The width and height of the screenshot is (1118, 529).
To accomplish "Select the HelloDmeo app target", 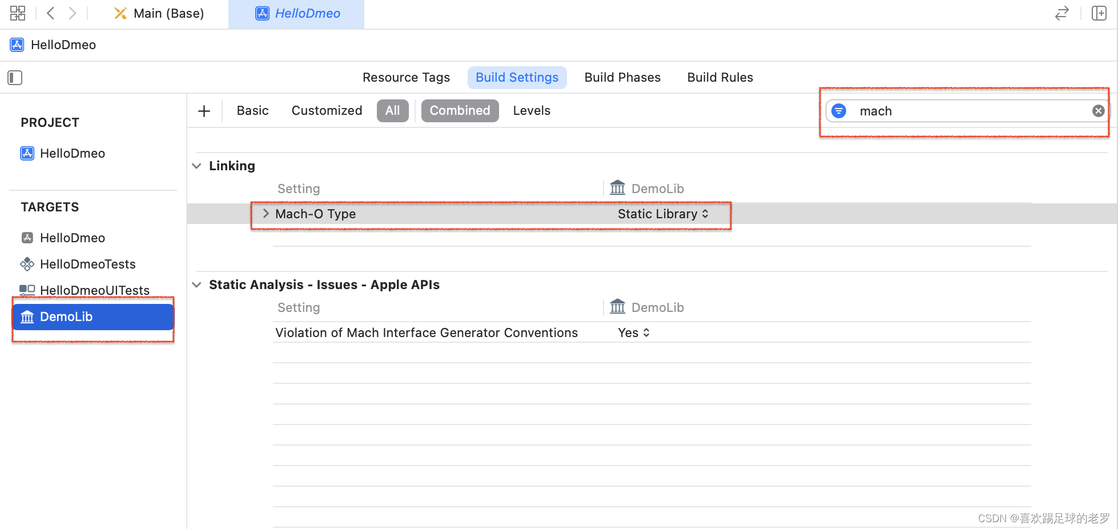I will point(63,238).
